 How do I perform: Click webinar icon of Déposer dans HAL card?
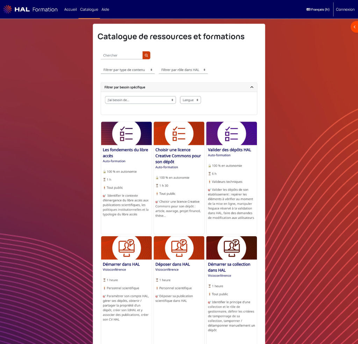click(179, 248)
